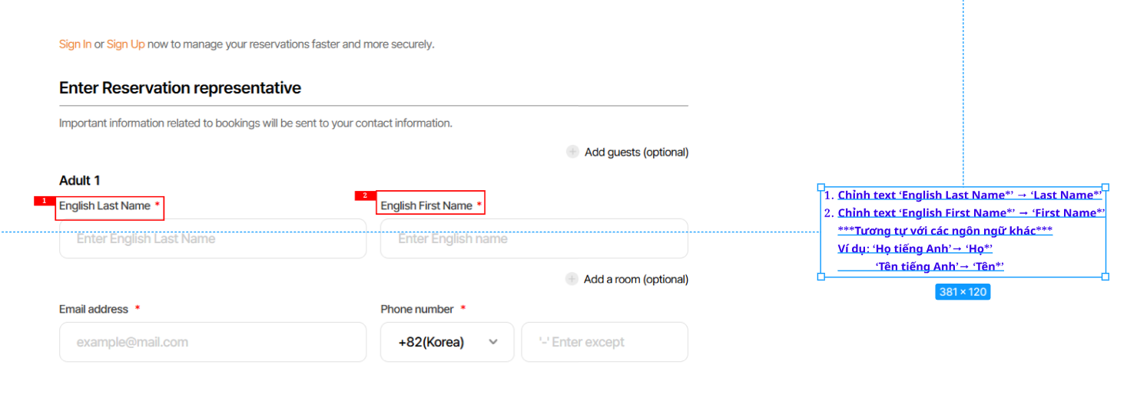Click the red annotation marker numbered 1

(44, 201)
